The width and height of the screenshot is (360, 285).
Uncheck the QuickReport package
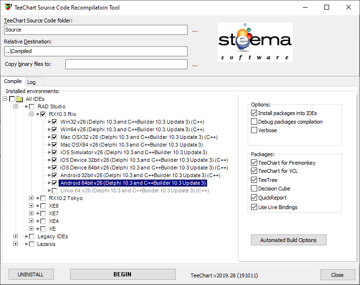tap(254, 198)
